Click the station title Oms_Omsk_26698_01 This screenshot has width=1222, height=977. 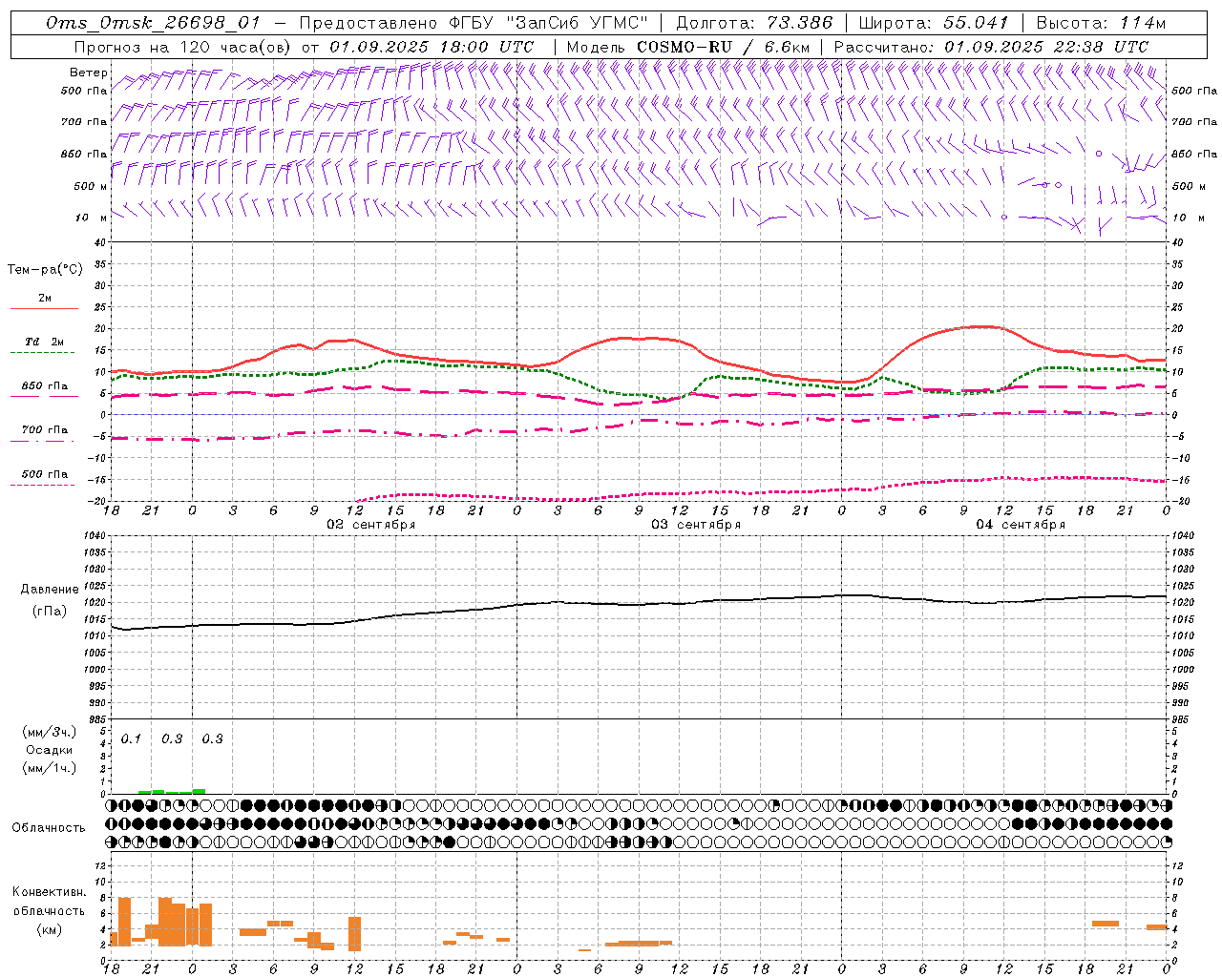coord(153,23)
